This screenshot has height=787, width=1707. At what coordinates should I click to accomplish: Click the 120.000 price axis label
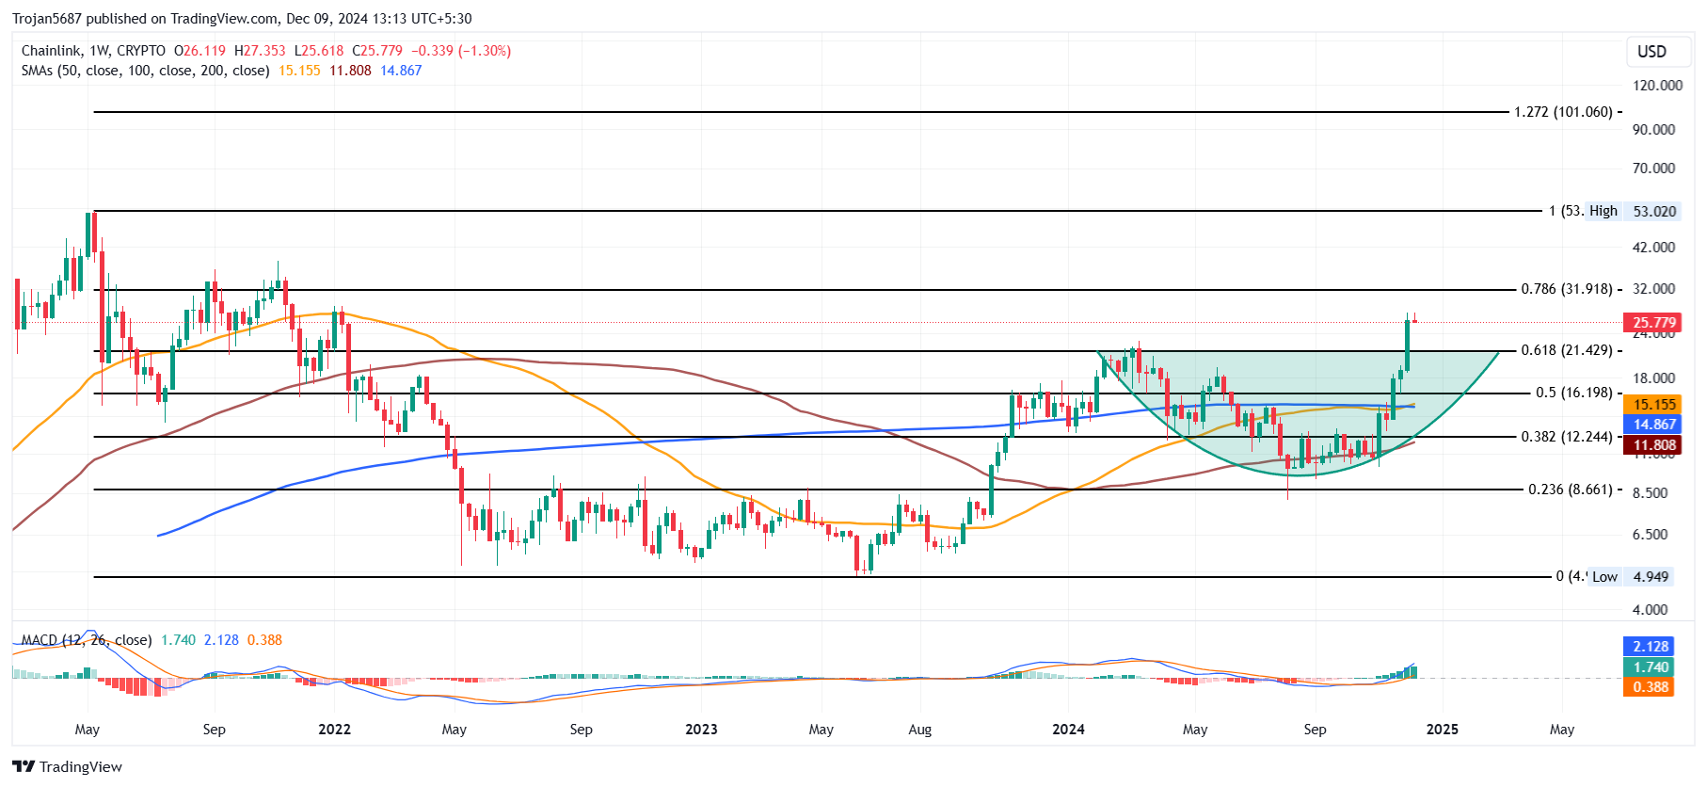click(1658, 86)
